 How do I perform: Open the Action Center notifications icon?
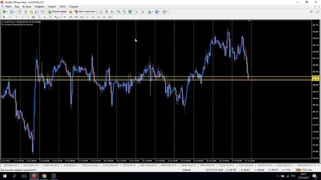315,176
